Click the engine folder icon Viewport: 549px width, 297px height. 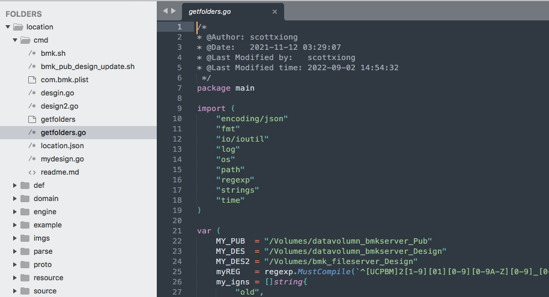click(25, 212)
